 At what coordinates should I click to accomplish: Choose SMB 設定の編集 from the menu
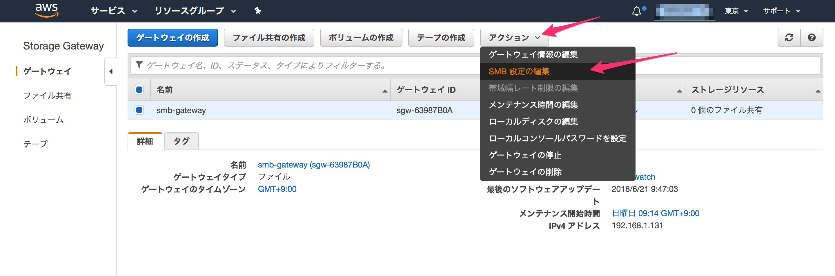[x=519, y=71]
